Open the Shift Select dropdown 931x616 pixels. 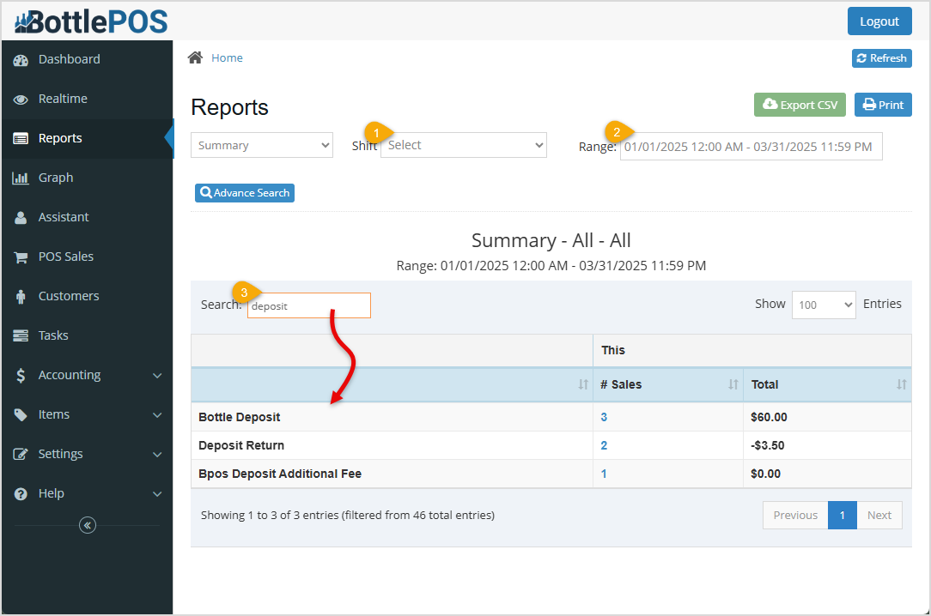click(x=463, y=145)
